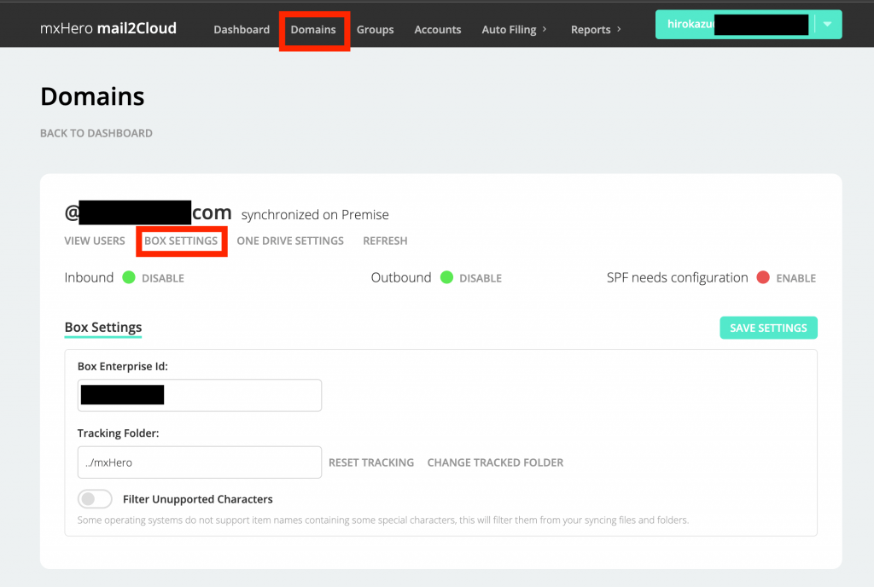Click CHANGE TRACKED FOLDER
The width and height of the screenshot is (874, 587).
tap(496, 462)
